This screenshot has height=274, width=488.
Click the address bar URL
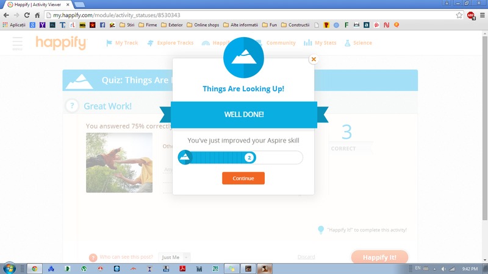pyautogui.click(x=117, y=15)
